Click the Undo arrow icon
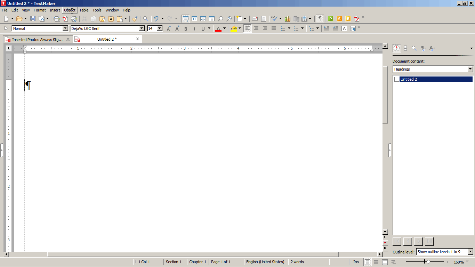 (x=156, y=19)
